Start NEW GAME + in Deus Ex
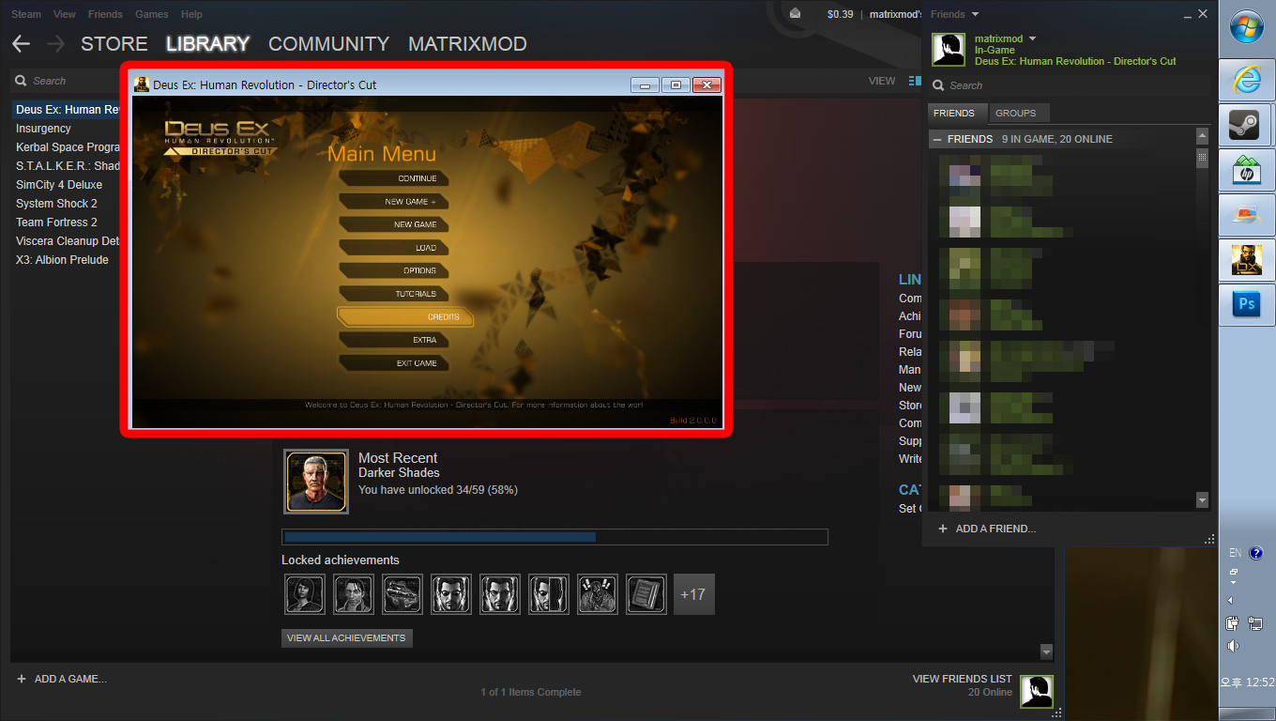Image resolution: width=1276 pixels, height=721 pixels. [394, 202]
